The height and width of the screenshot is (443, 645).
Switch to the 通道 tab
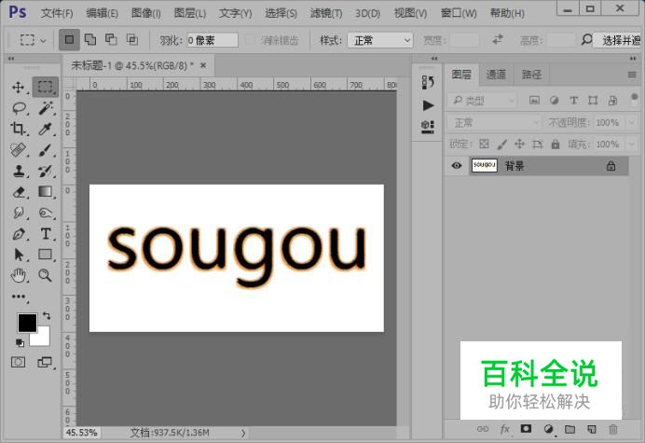tap(496, 75)
